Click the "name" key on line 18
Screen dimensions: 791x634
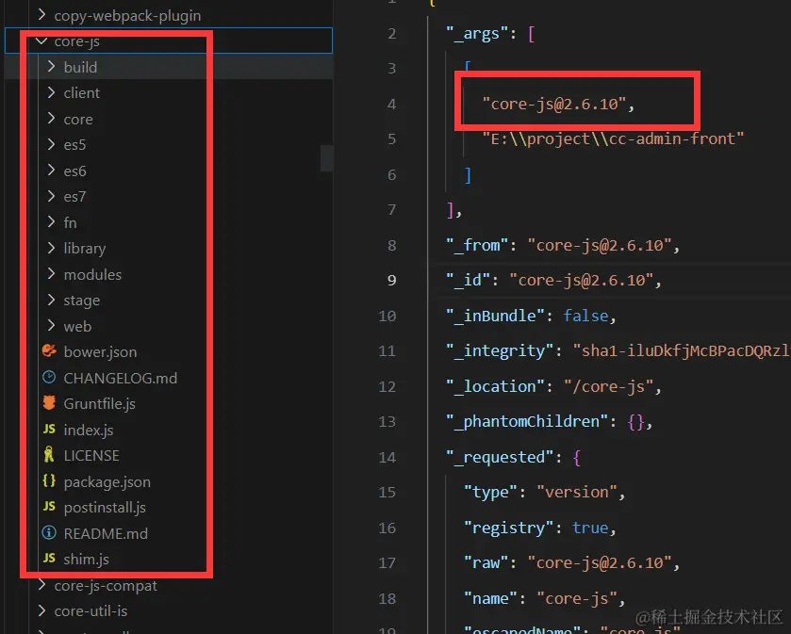tap(491, 598)
